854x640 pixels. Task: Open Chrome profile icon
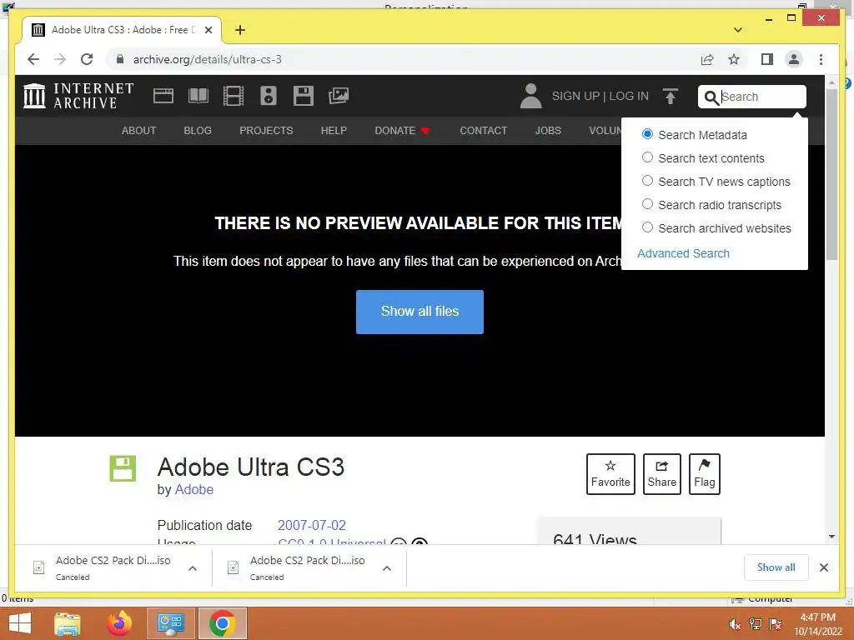[794, 59]
